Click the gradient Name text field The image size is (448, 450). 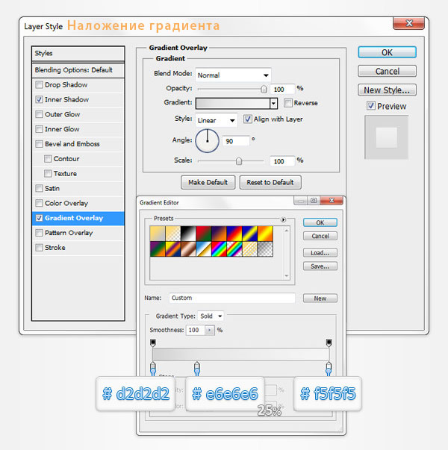point(231,298)
